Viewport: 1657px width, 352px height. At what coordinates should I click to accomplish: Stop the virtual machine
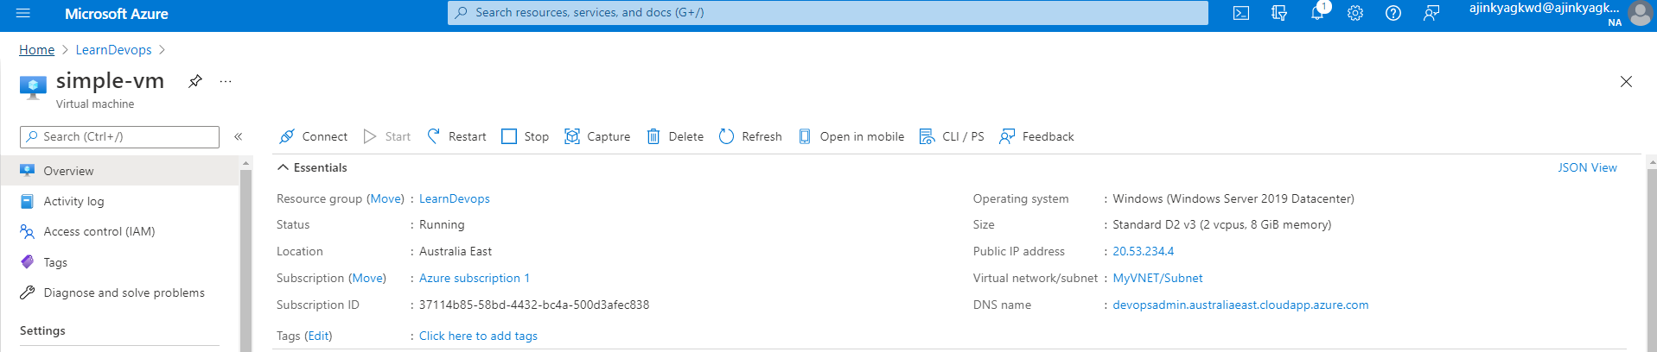[x=526, y=136]
